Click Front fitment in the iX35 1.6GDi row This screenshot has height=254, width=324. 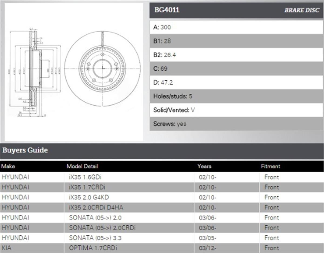(x=272, y=177)
